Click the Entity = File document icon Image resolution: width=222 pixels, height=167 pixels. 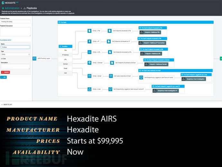89,31
